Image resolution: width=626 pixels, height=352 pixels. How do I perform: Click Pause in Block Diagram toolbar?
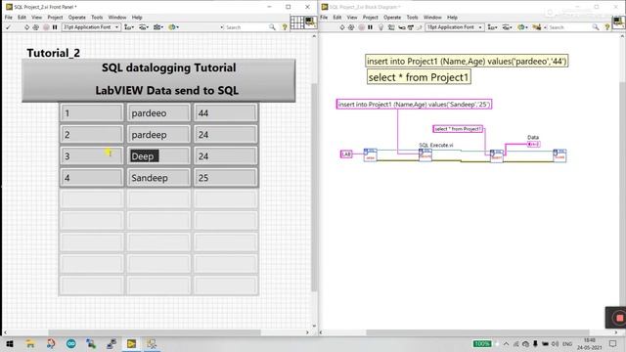point(371,27)
